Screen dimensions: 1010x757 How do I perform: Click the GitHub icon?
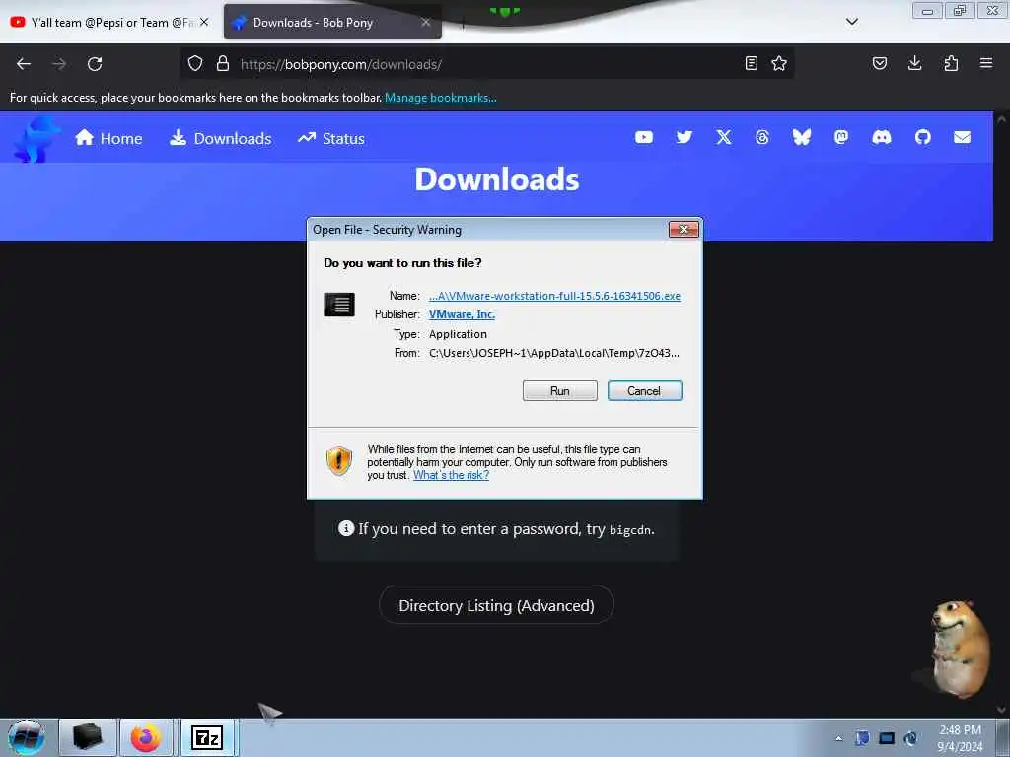click(x=923, y=137)
